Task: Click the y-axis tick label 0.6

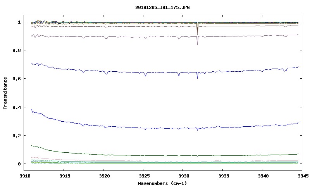Action: [x=17, y=79]
